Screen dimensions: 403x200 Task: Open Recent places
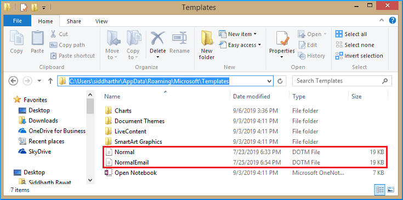pos(41,141)
